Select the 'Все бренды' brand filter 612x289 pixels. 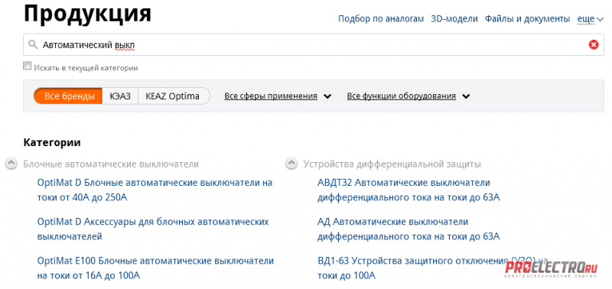point(69,96)
